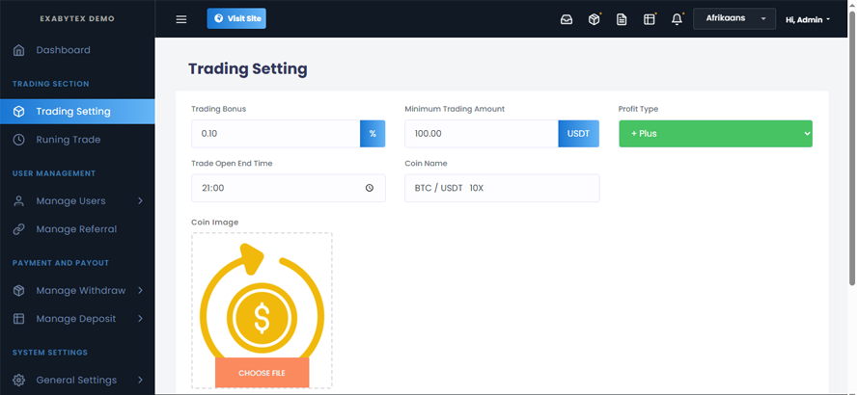
Task: Focus the Coin Name input field
Action: coord(502,188)
